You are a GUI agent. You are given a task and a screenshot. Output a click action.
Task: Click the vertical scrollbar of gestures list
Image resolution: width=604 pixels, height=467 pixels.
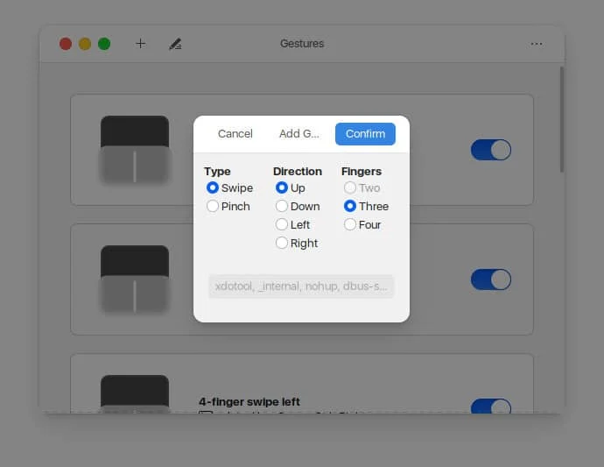click(562, 119)
